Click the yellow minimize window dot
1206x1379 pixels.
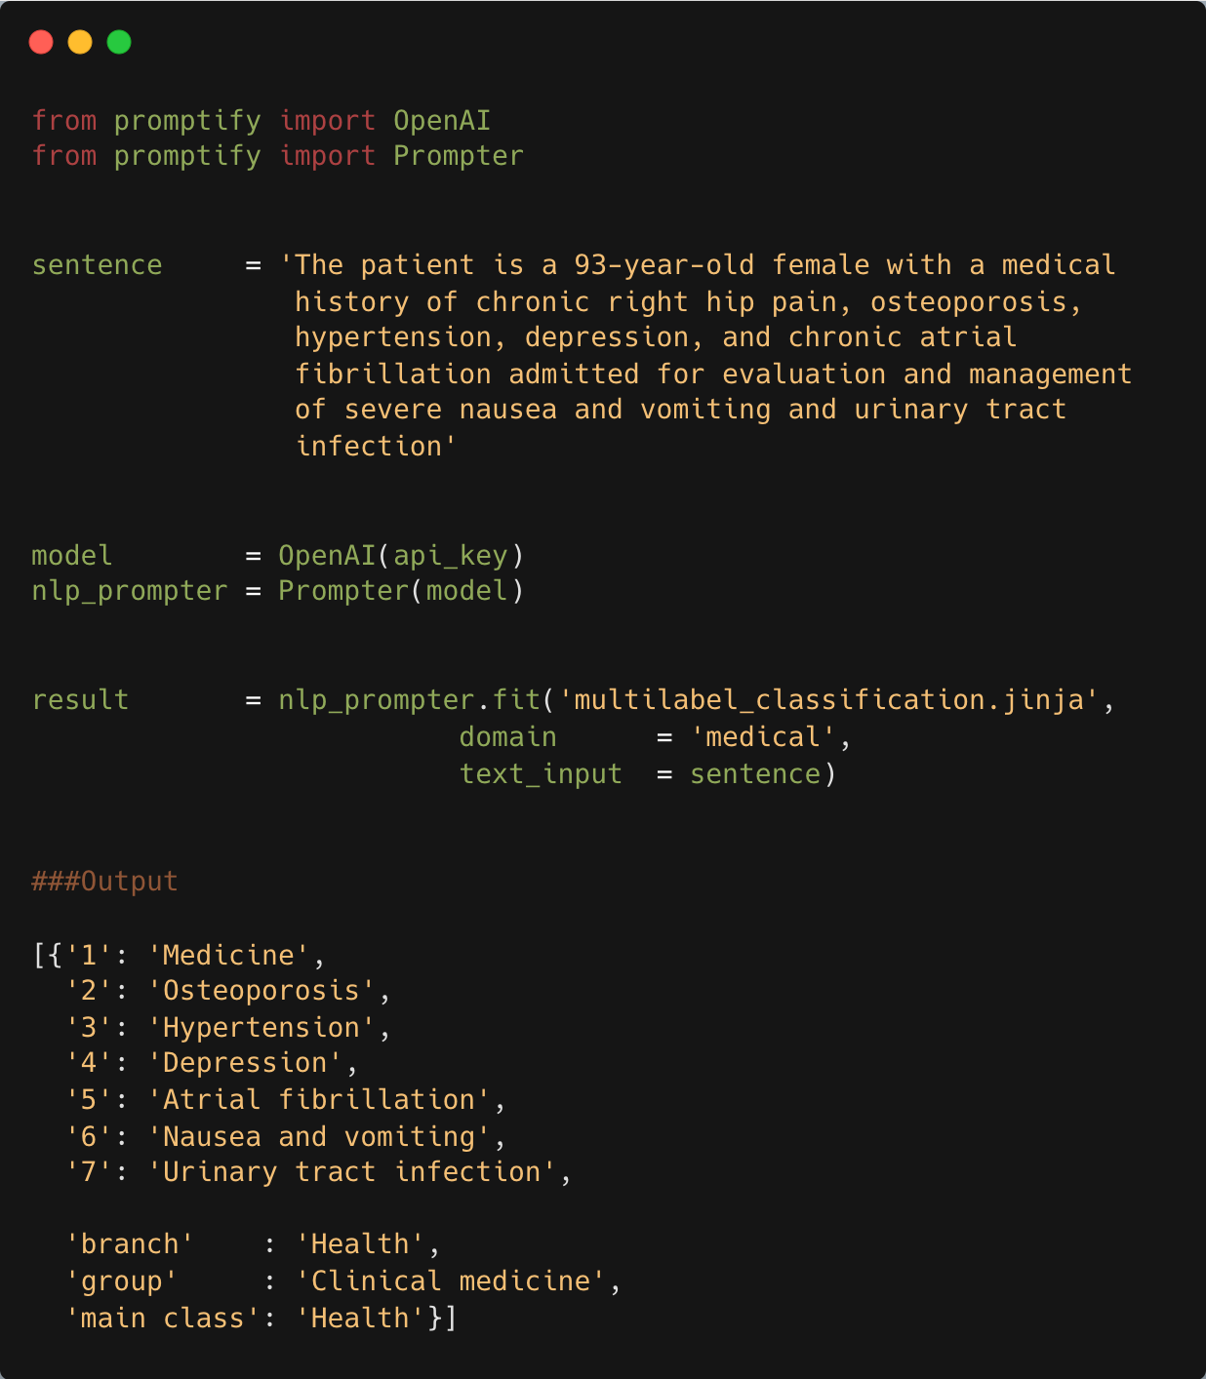(x=80, y=42)
